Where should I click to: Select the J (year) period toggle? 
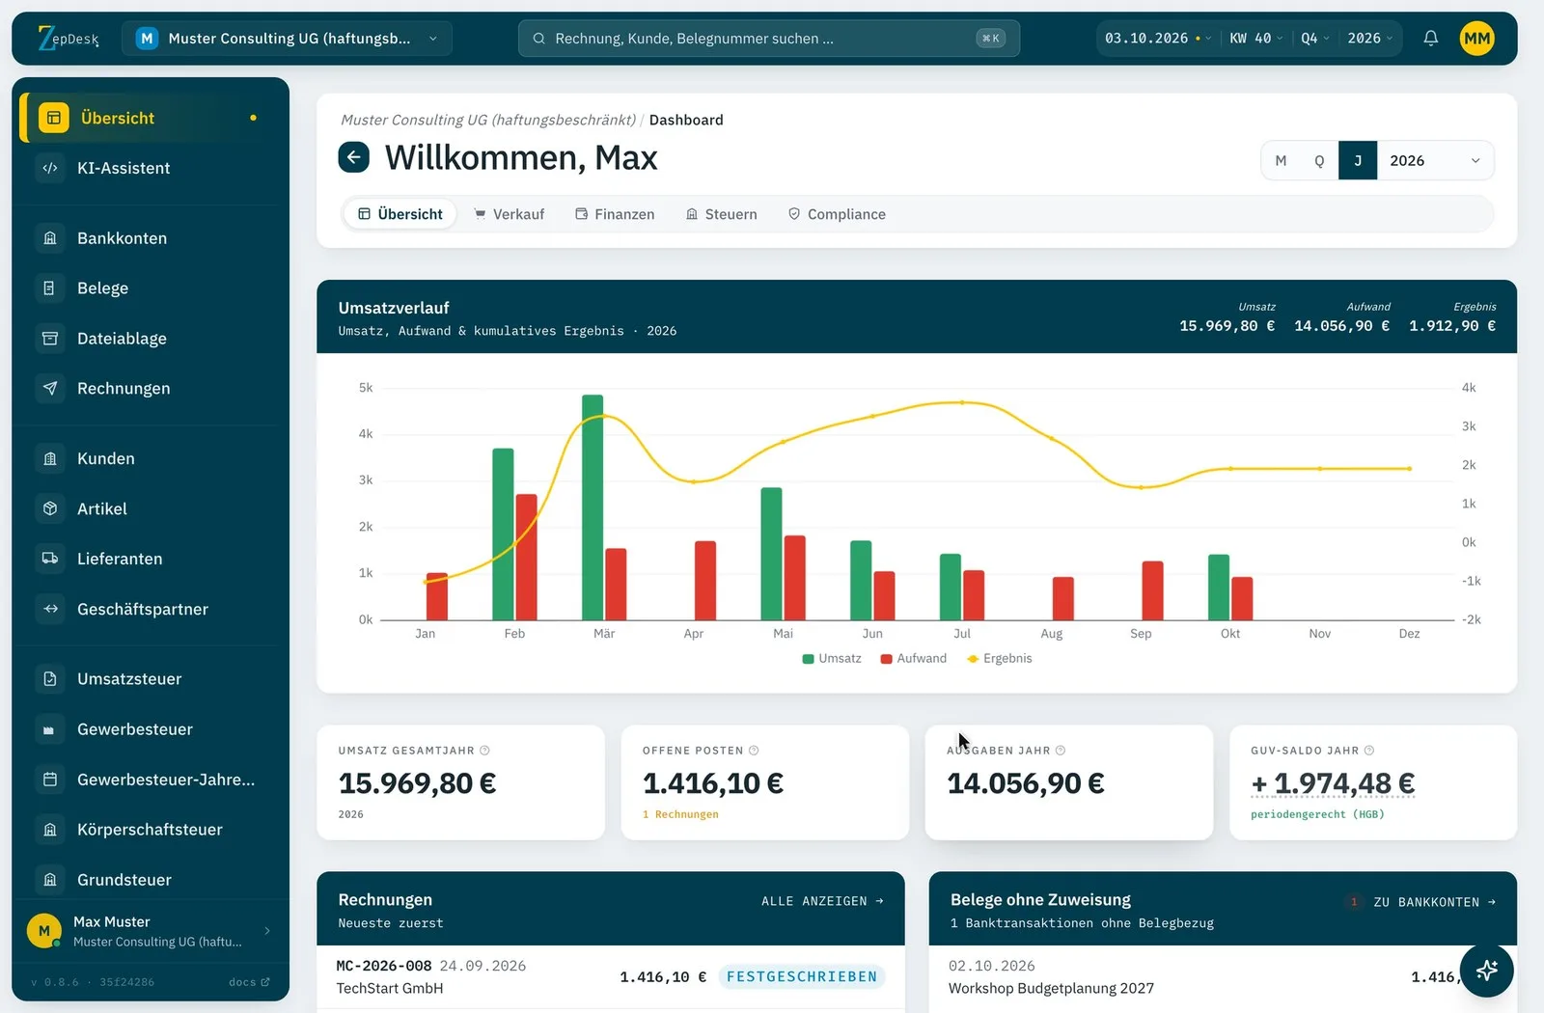click(x=1358, y=161)
